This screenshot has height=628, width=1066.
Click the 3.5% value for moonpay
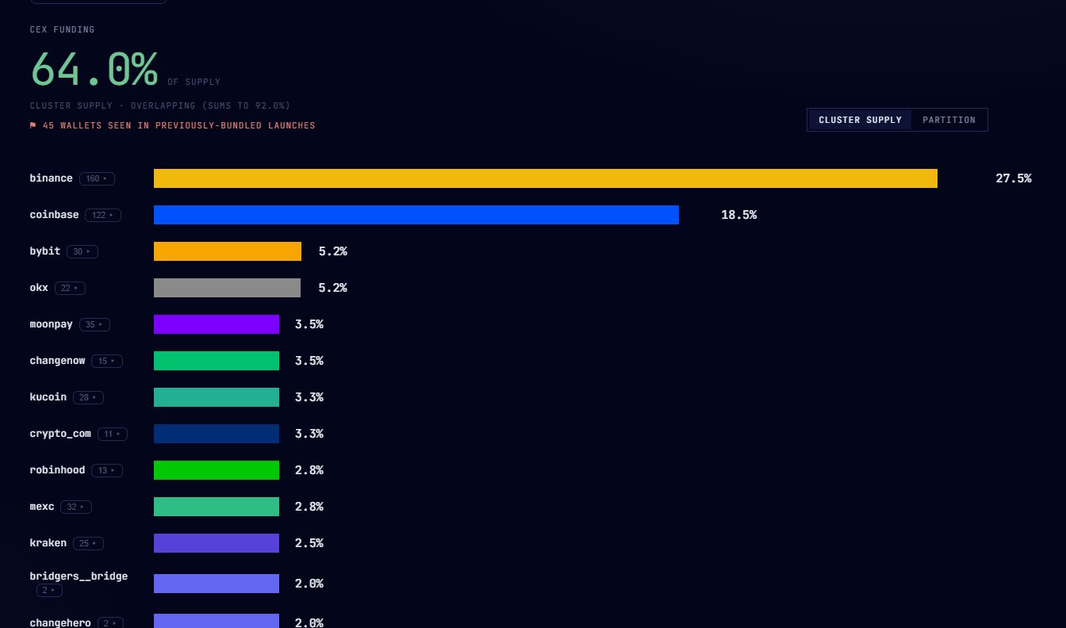tap(309, 324)
